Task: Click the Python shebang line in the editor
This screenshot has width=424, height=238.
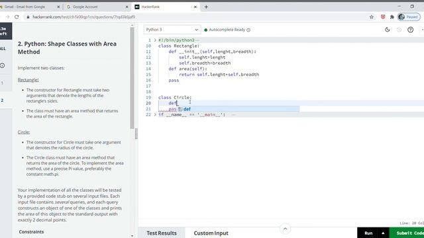Action: click(176, 40)
